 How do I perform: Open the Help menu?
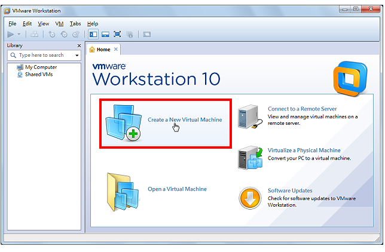click(x=93, y=24)
